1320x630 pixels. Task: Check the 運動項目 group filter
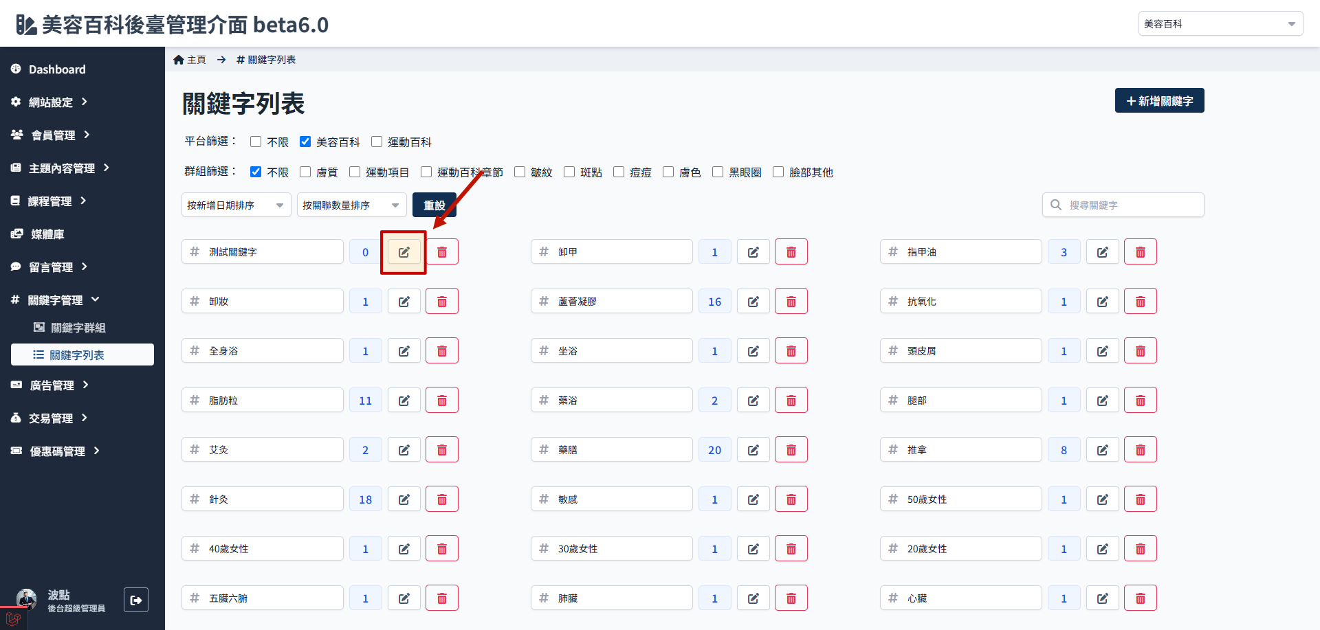point(355,172)
